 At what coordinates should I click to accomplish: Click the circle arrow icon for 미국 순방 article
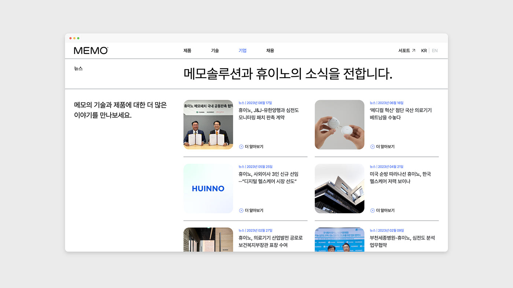[372, 211]
